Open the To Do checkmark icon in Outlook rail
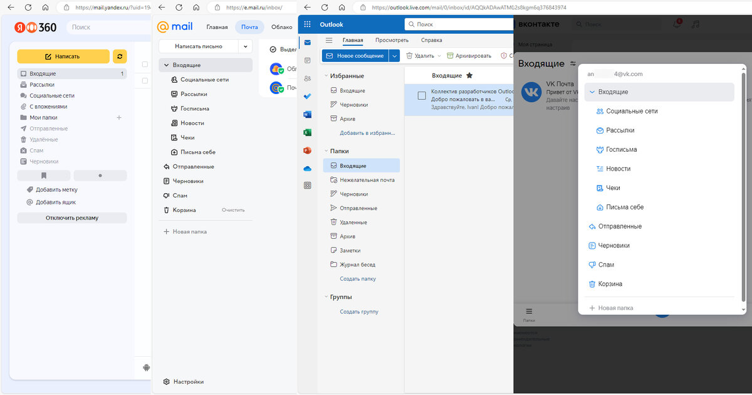 (307, 97)
